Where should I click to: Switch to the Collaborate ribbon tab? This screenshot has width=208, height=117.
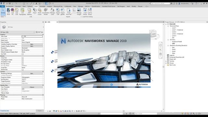(68, 6)
